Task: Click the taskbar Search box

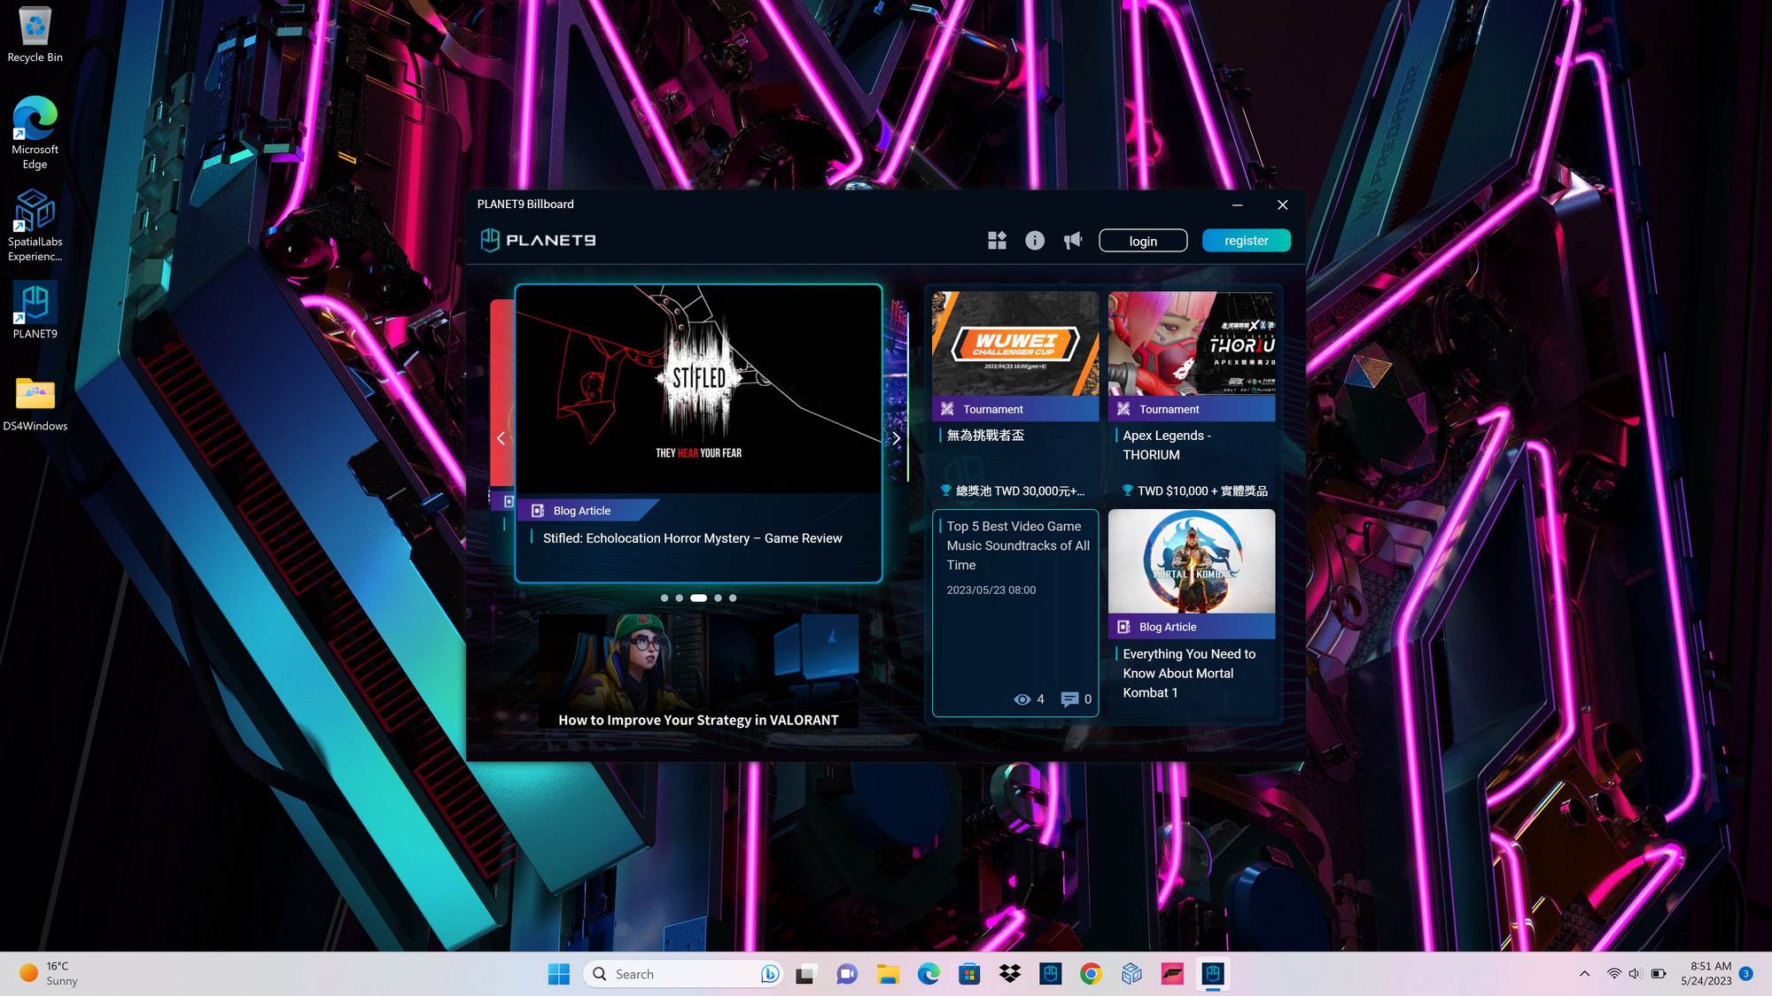Action: (683, 974)
